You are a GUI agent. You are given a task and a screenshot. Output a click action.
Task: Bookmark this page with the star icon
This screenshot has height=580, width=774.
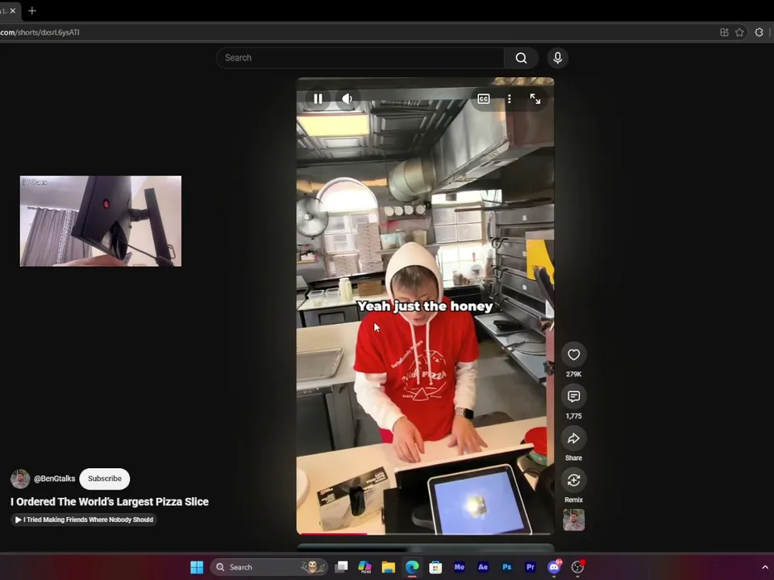739,32
